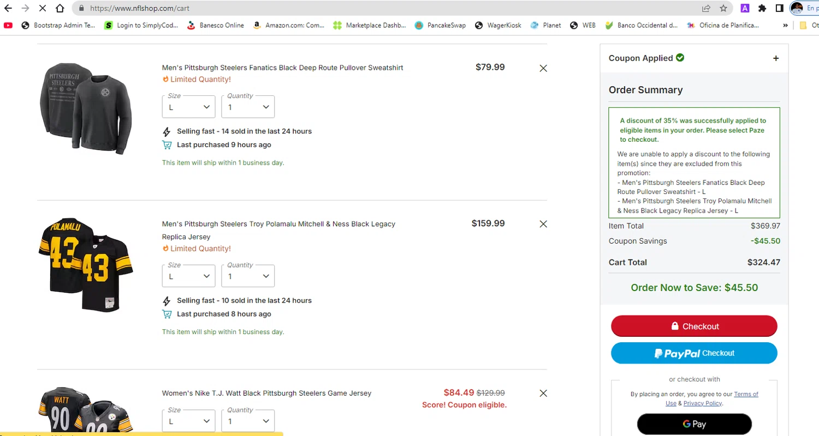Viewport: 819px width, 436px height.
Task: Click the address bar URL
Action: [140, 8]
